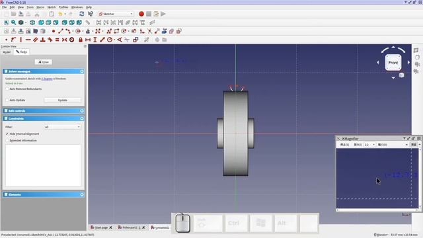This screenshot has height=238, width=423.
Task: Click the Fit all view icon
Action: point(6,22)
